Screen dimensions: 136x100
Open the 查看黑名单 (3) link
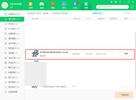coord(99,13)
